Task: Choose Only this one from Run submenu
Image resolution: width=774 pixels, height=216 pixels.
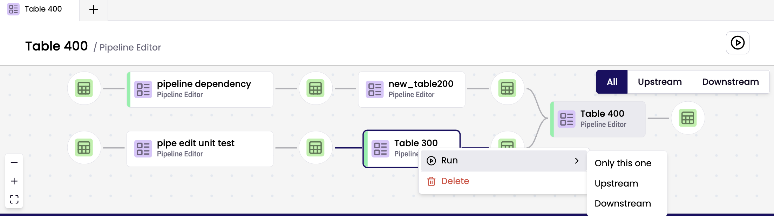Action: click(x=623, y=163)
